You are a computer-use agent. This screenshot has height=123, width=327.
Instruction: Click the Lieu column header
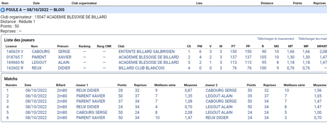pyautogui.click(x=199, y=3)
